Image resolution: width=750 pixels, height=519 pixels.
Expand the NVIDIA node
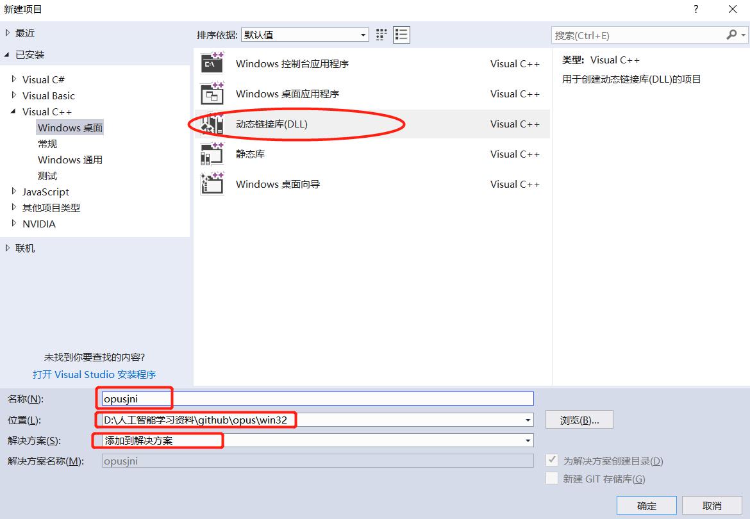pos(14,223)
